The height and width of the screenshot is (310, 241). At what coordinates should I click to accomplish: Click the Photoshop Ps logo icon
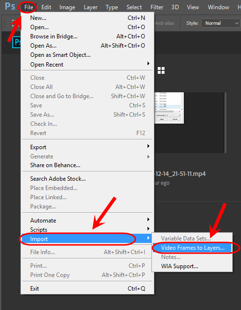tap(10, 6)
